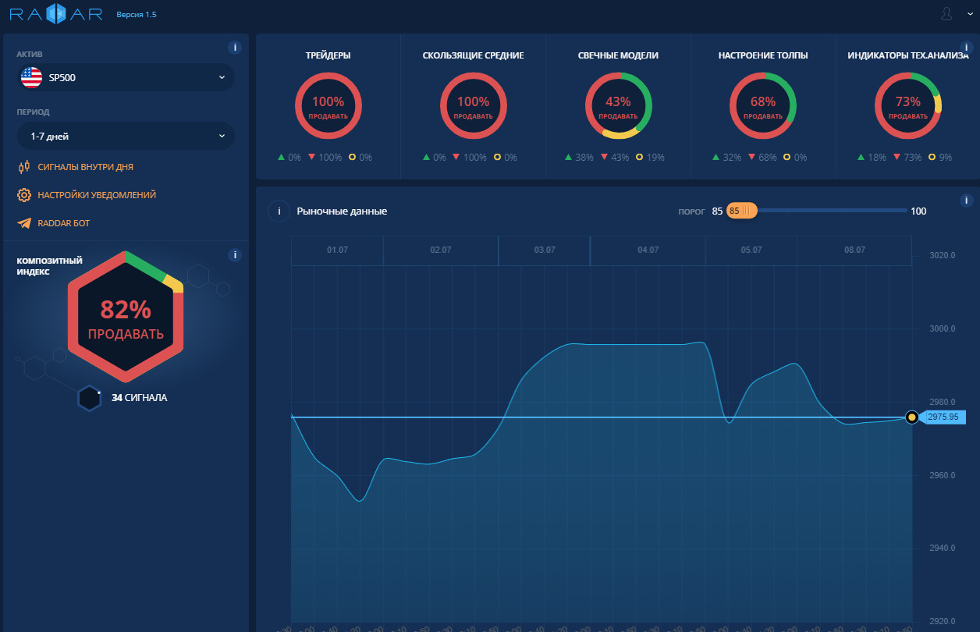
Task: Select the 02.07 date on the chart
Action: [x=441, y=250]
